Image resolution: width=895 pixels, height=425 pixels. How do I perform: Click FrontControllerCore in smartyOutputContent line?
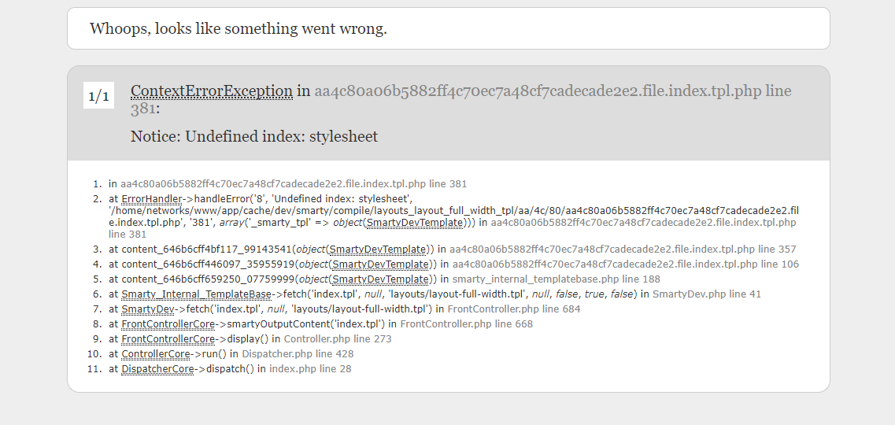[x=168, y=324]
